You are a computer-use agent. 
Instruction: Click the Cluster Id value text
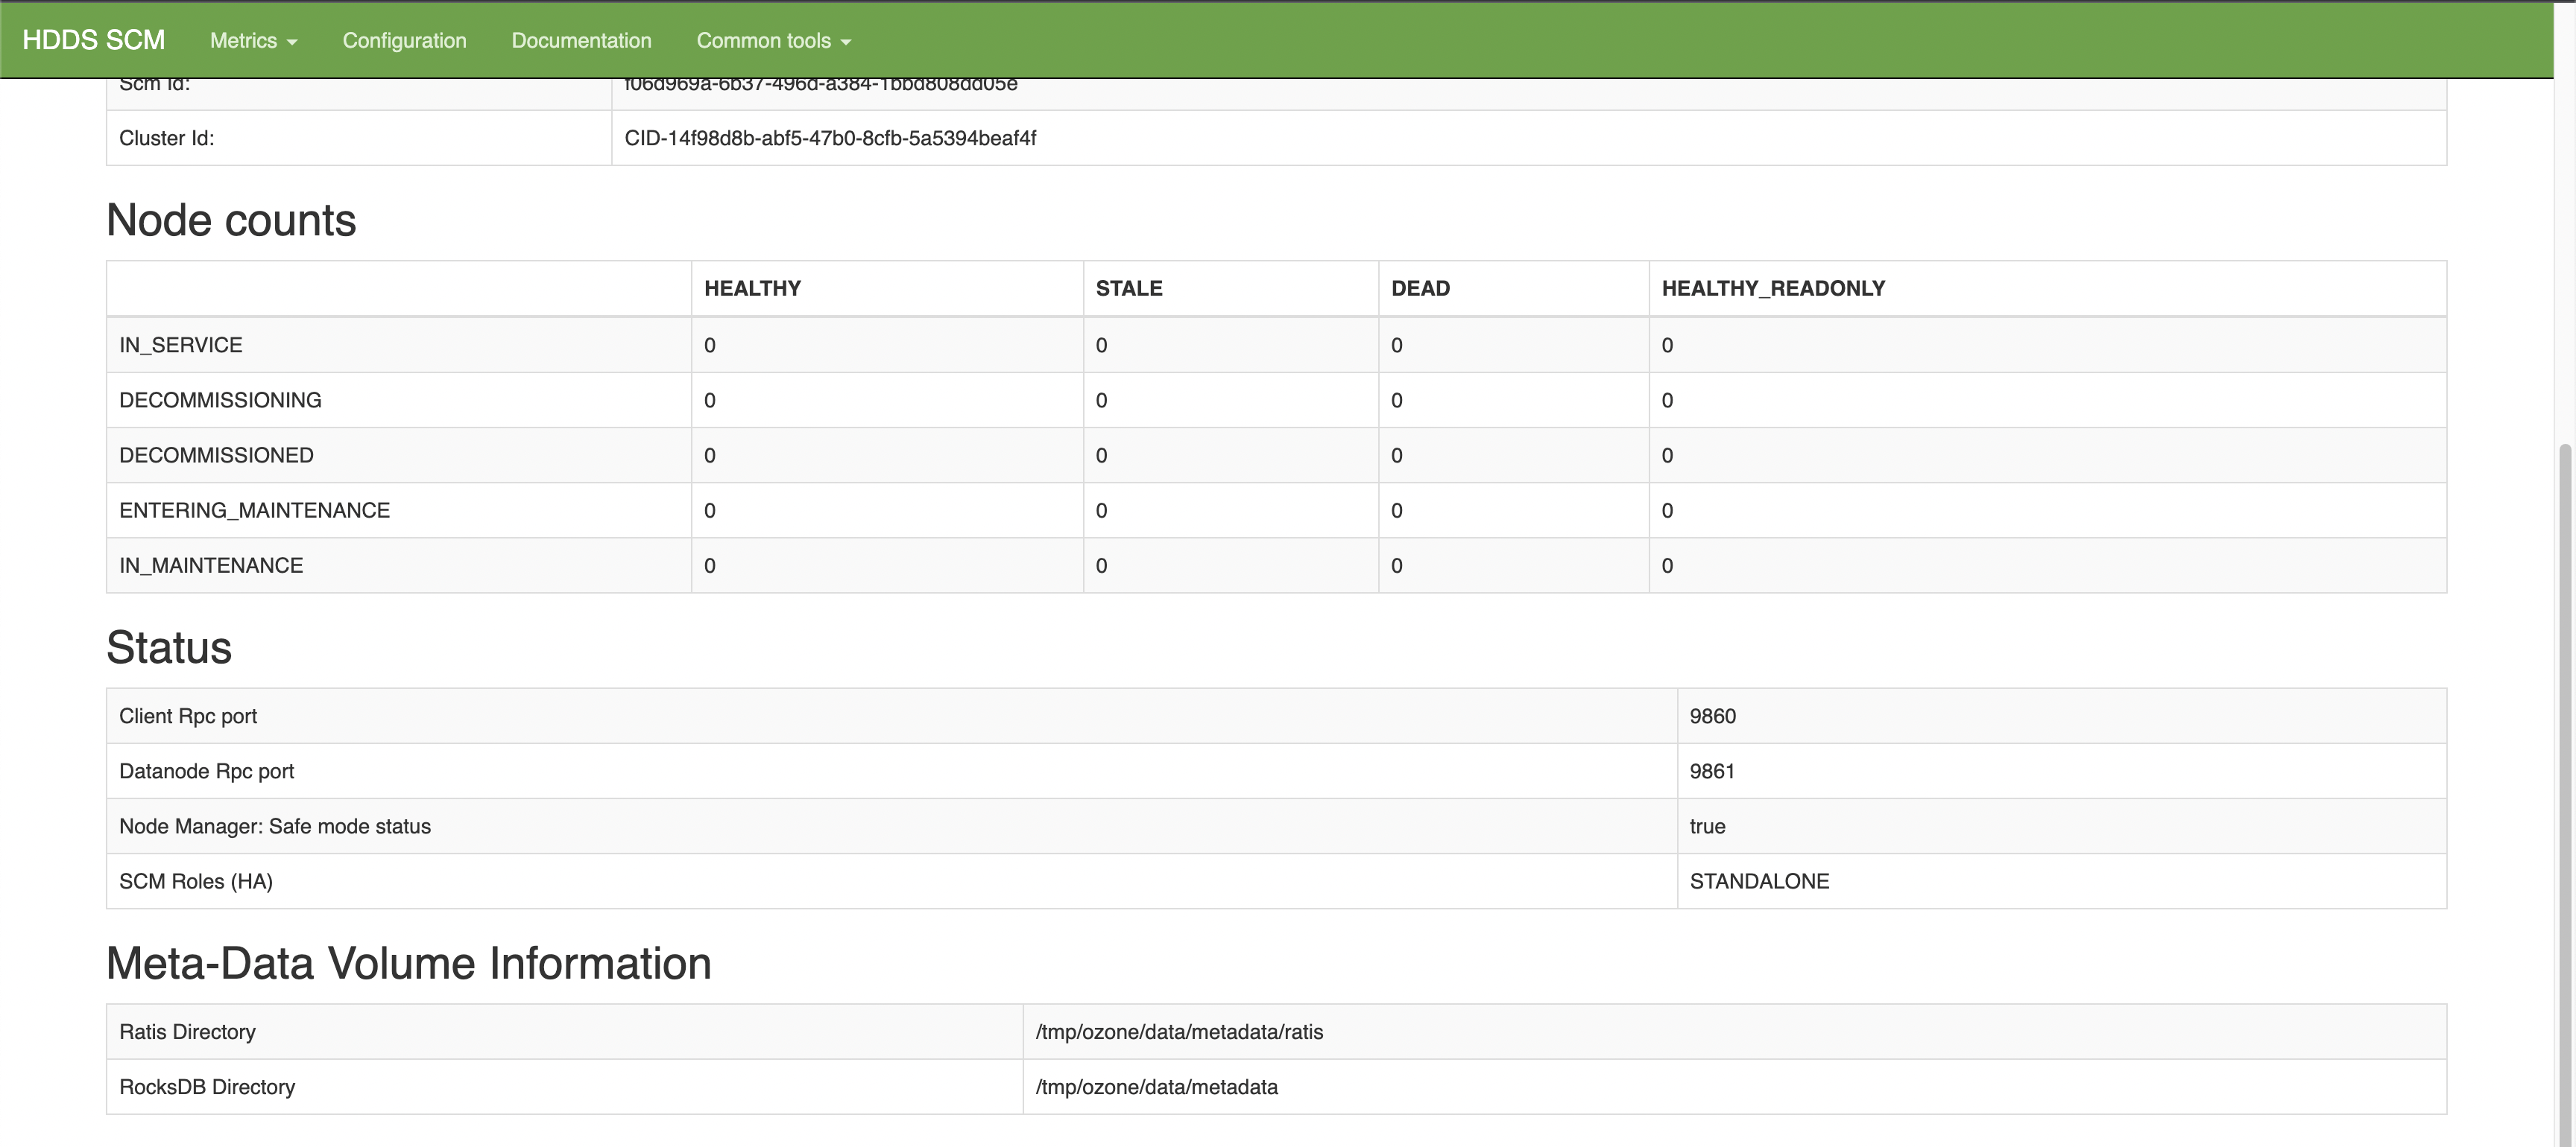[830, 138]
